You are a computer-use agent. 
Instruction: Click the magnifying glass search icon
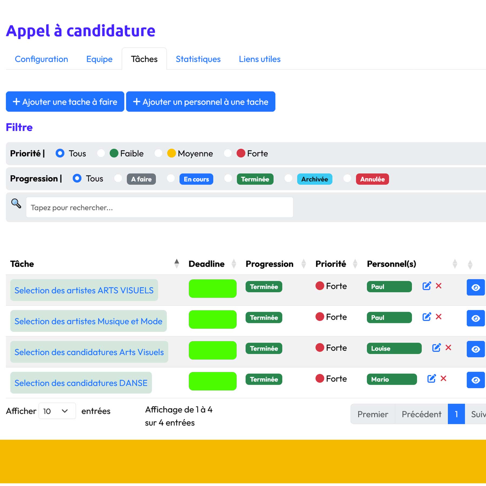tap(16, 203)
